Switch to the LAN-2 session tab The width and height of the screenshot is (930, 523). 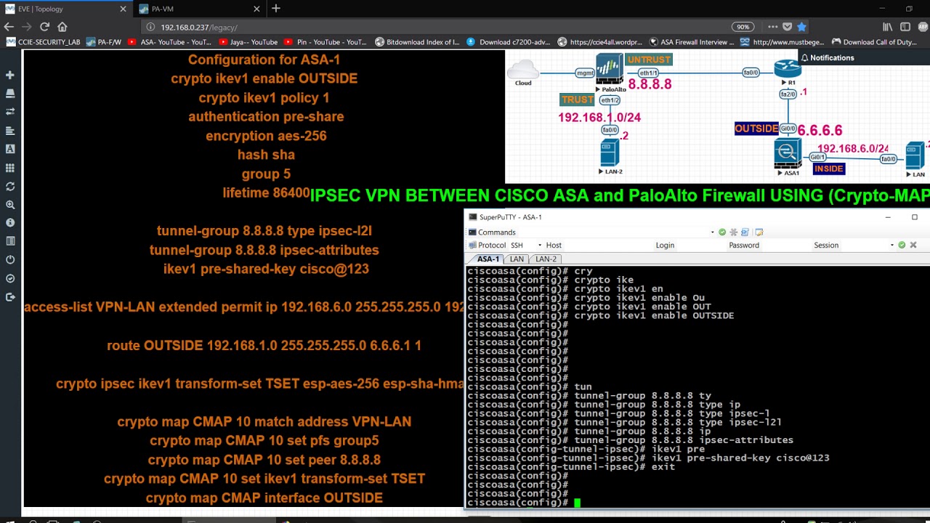pyautogui.click(x=546, y=259)
